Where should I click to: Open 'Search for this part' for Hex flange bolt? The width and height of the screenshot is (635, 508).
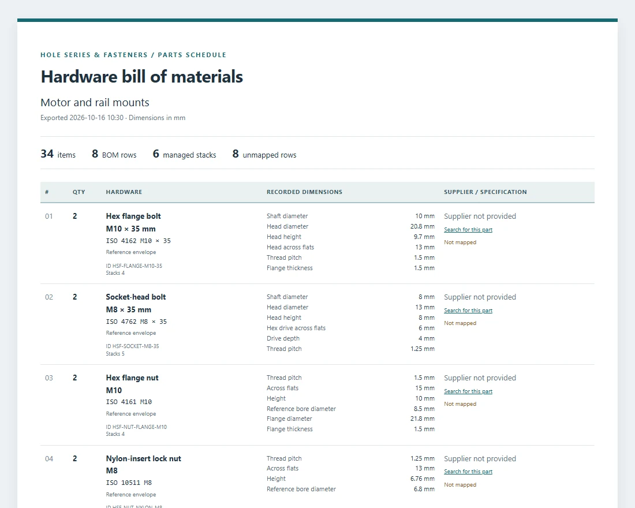(468, 230)
